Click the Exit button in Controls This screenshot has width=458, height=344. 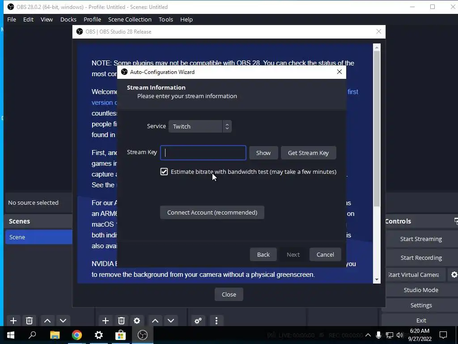point(421,320)
